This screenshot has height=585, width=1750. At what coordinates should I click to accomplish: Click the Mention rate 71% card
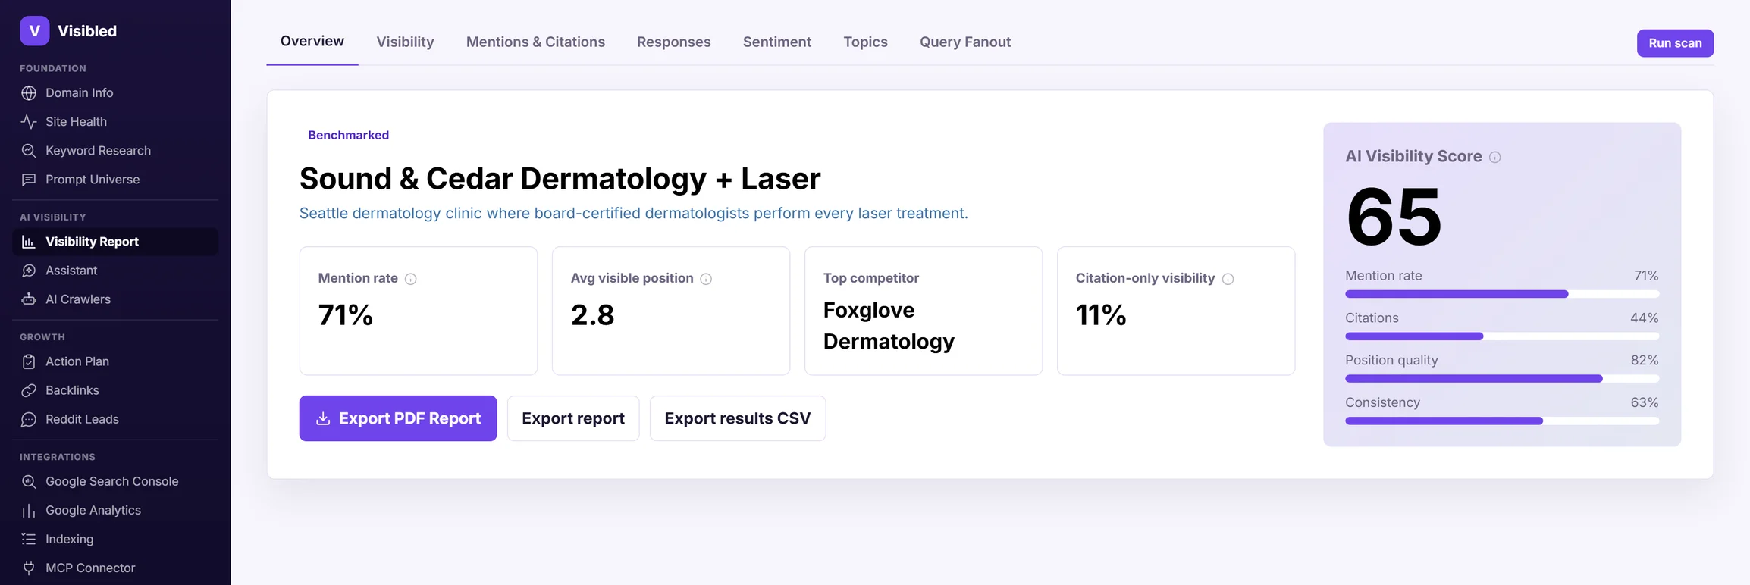pyautogui.click(x=419, y=311)
